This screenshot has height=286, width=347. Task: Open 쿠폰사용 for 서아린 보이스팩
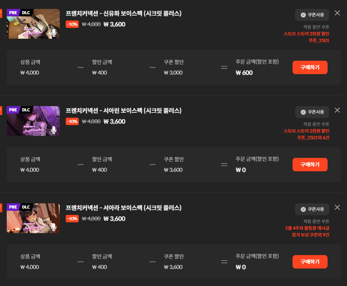[312, 112]
